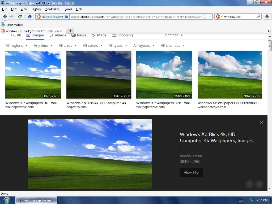The height and width of the screenshot is (204, 272).
Task: Click the page vertical scrollbar thumb
Action: click(x=269, y=46)
